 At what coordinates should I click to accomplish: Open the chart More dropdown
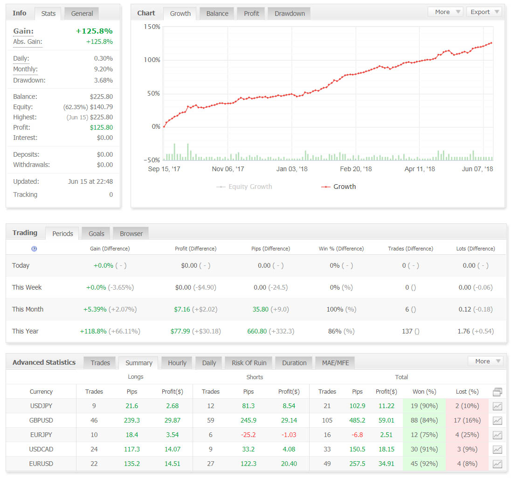[445, 12]
